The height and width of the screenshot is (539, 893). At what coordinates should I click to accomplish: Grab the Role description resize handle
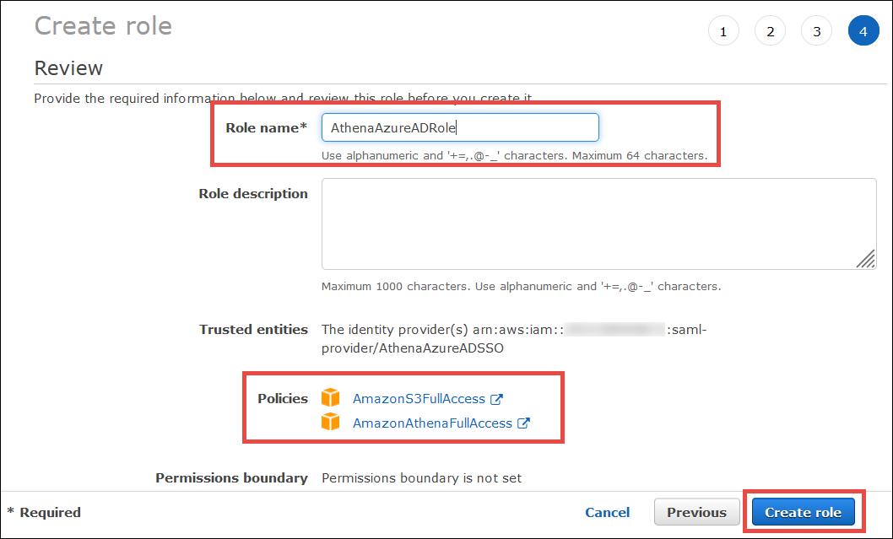(865, 259)
